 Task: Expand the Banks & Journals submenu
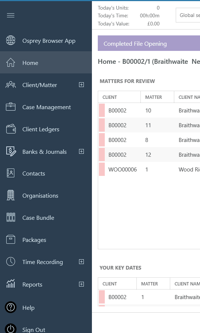tap(81, 152)
